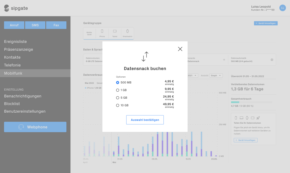290x173 pixels.
Task: Click the 'Mai 2022' chart label
Action: point(89,83)
